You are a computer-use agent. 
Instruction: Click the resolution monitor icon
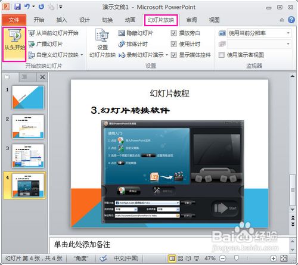222,33
